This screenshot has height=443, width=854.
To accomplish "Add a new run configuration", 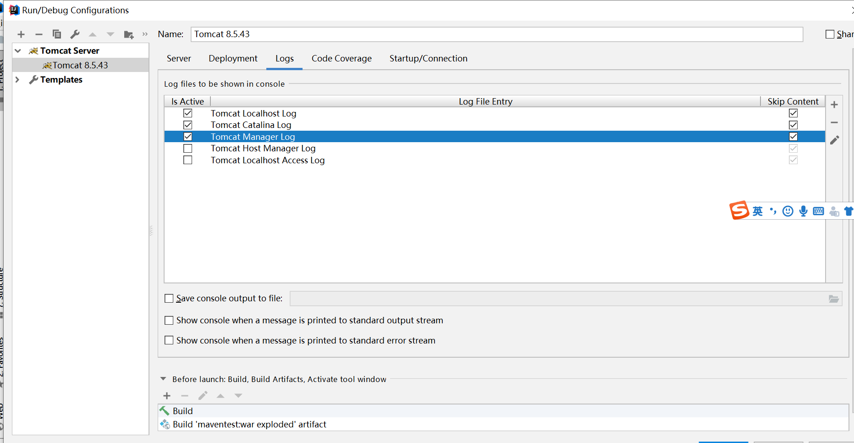I will [21, 34].
